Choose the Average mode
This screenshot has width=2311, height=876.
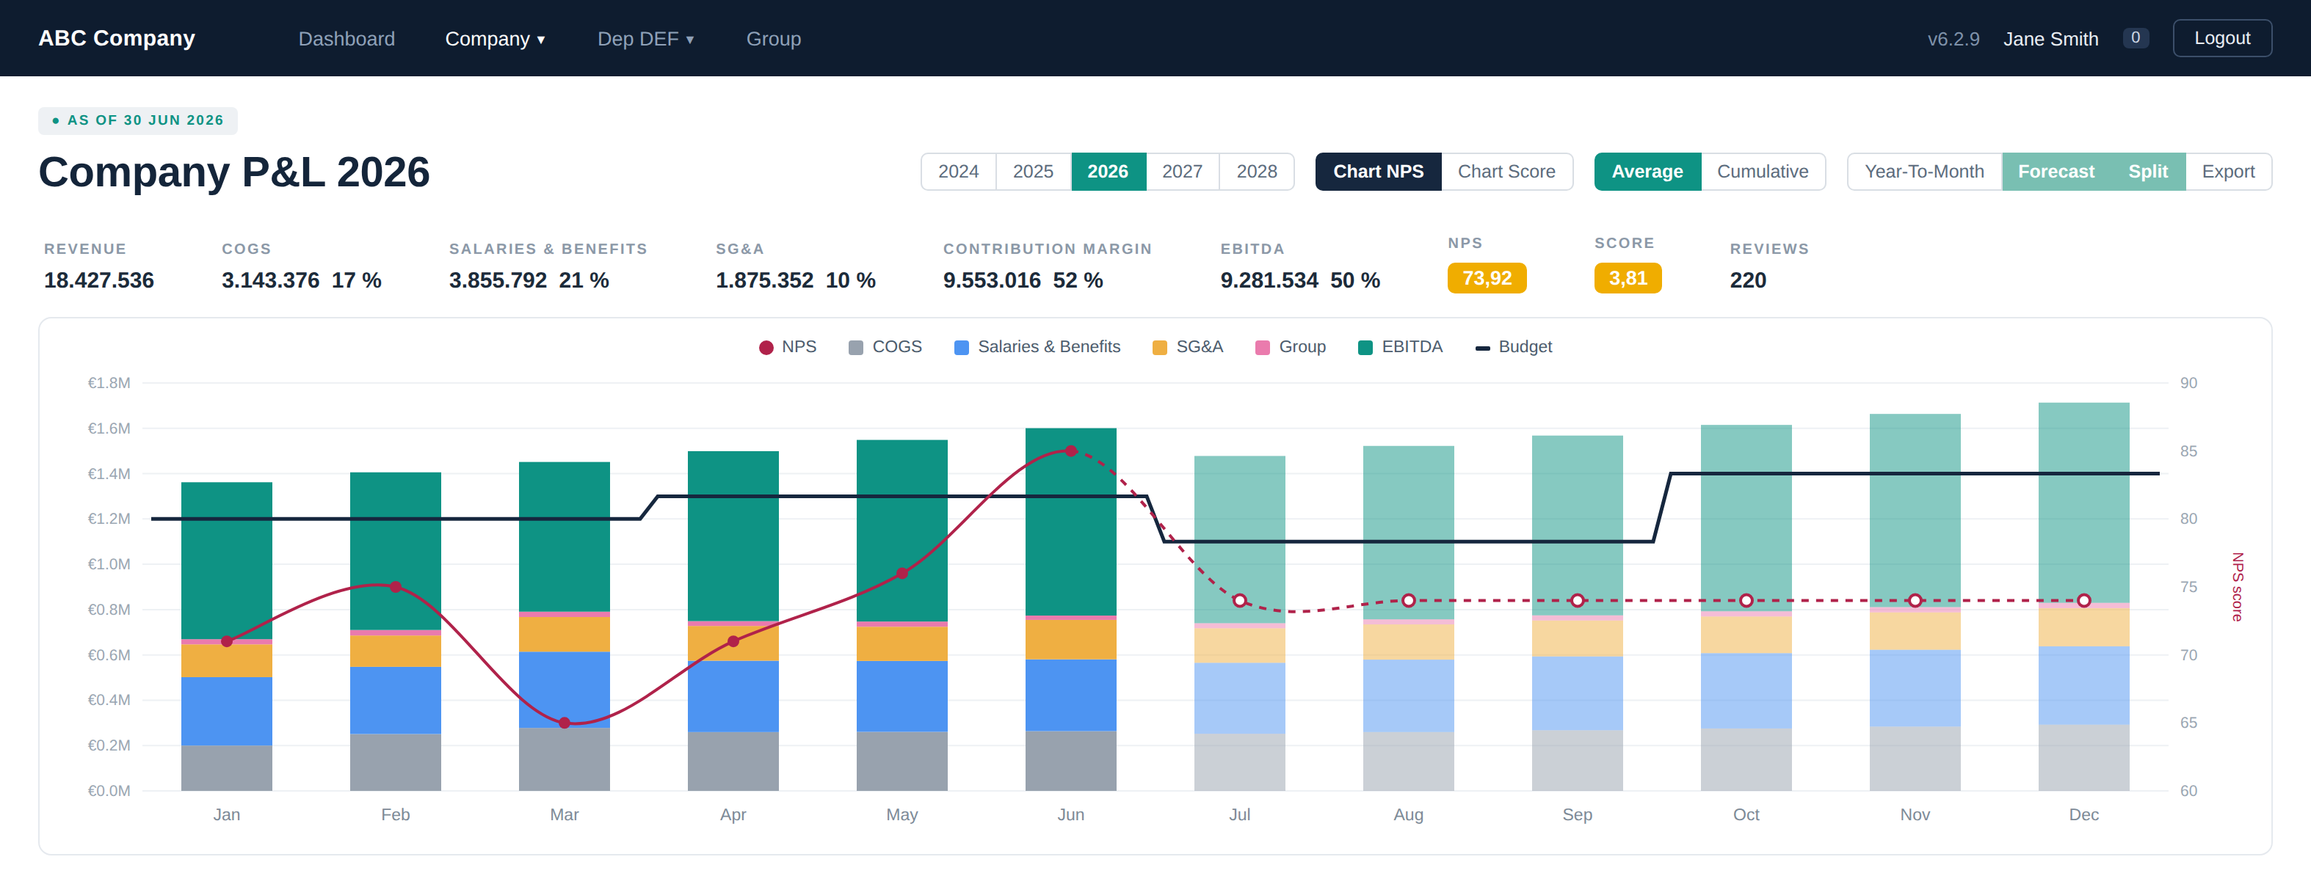click(1647, 171)
